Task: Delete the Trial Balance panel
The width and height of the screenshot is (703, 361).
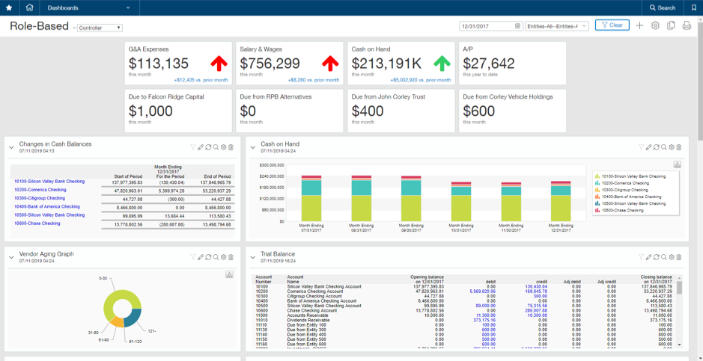Action: click(x=679, y=257)
